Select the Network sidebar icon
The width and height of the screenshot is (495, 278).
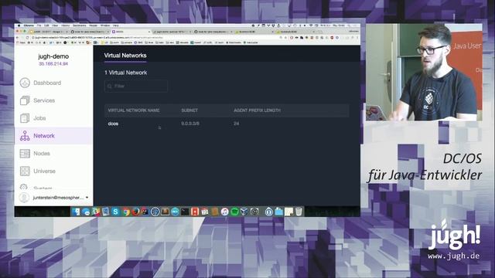25,136
